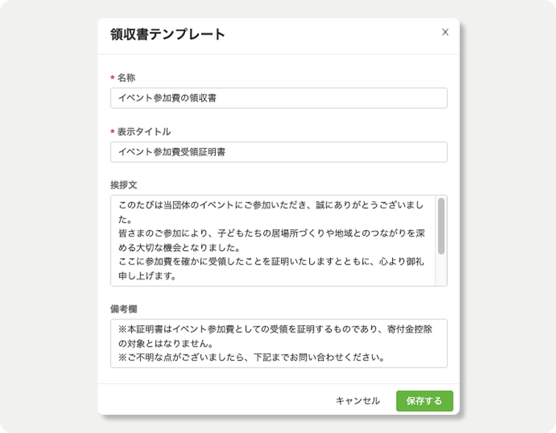Place cursor on ご不明な点 line in remarks
Image resolution: width=556 pixels, height=433 pixels.
(x=251, y=357)
